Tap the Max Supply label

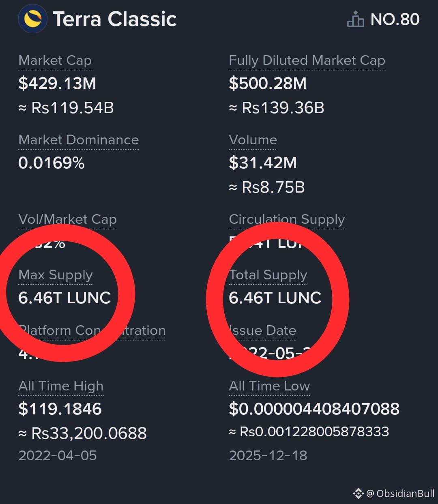56,275
